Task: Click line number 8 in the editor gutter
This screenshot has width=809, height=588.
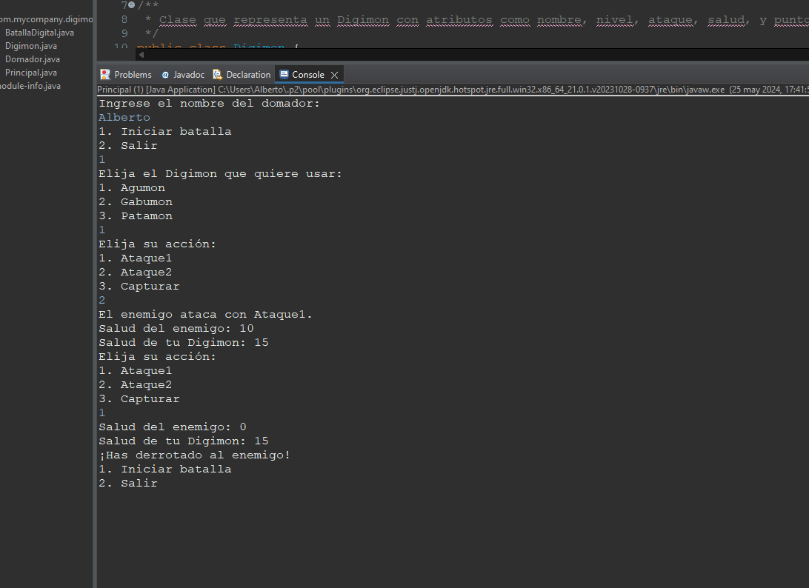Action: tap(124, 19)
